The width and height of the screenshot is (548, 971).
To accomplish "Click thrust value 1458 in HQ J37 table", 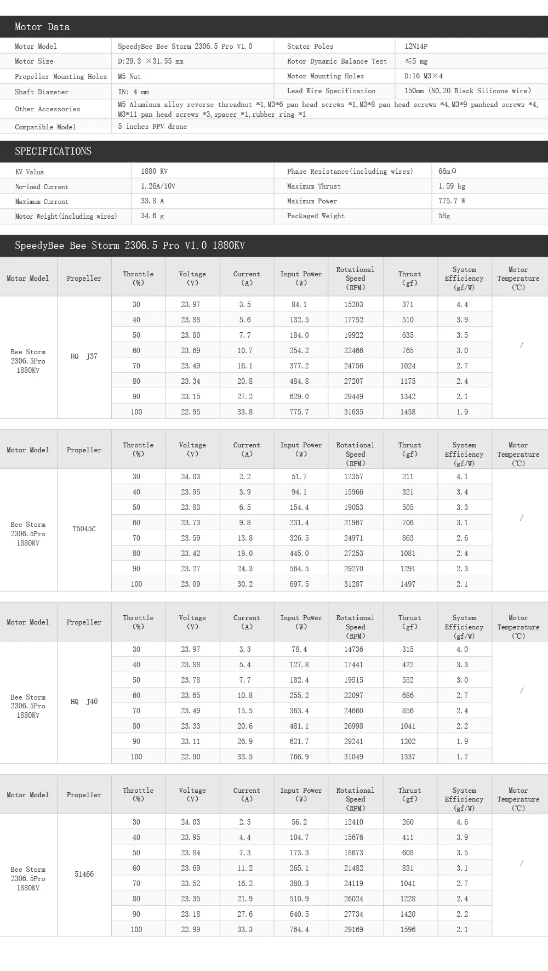I will point(408,412).
